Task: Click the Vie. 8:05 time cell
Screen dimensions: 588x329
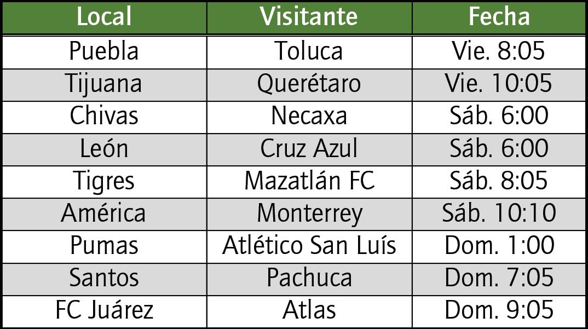Action: click(x=499, y=52)
